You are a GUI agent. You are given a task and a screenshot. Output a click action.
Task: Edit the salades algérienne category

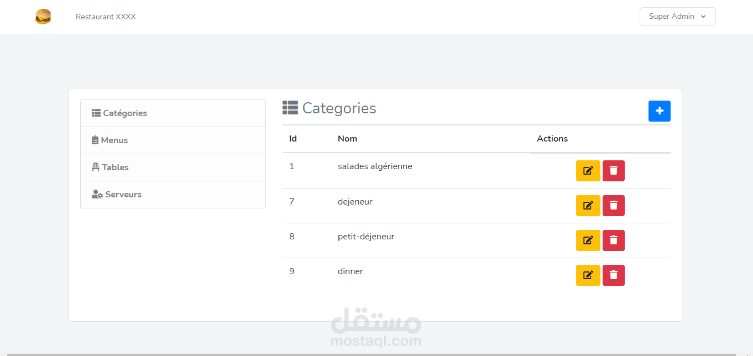pyautogui.click(x=588, y=171)
